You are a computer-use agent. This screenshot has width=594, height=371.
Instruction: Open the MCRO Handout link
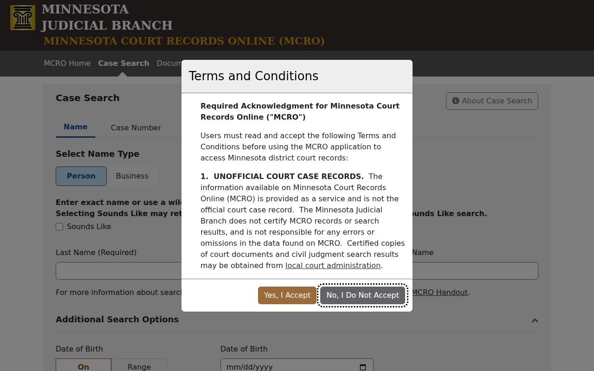coord(440,293)
